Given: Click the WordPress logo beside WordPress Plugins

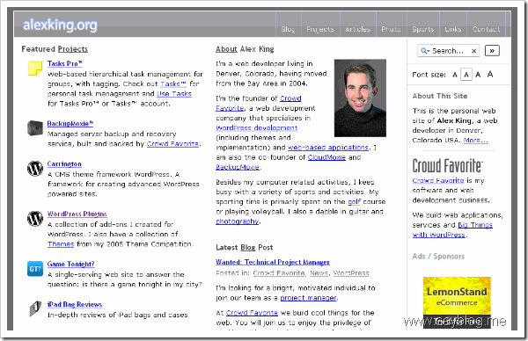Looking at the screenshot, I should click(35, 219).
